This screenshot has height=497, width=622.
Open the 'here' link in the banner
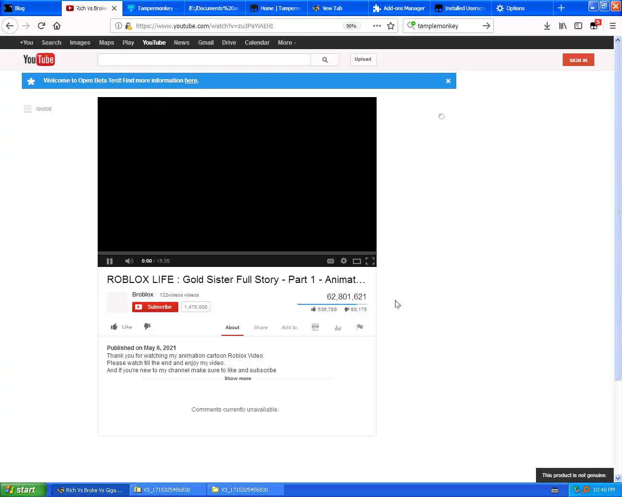[x=191, y=81]
